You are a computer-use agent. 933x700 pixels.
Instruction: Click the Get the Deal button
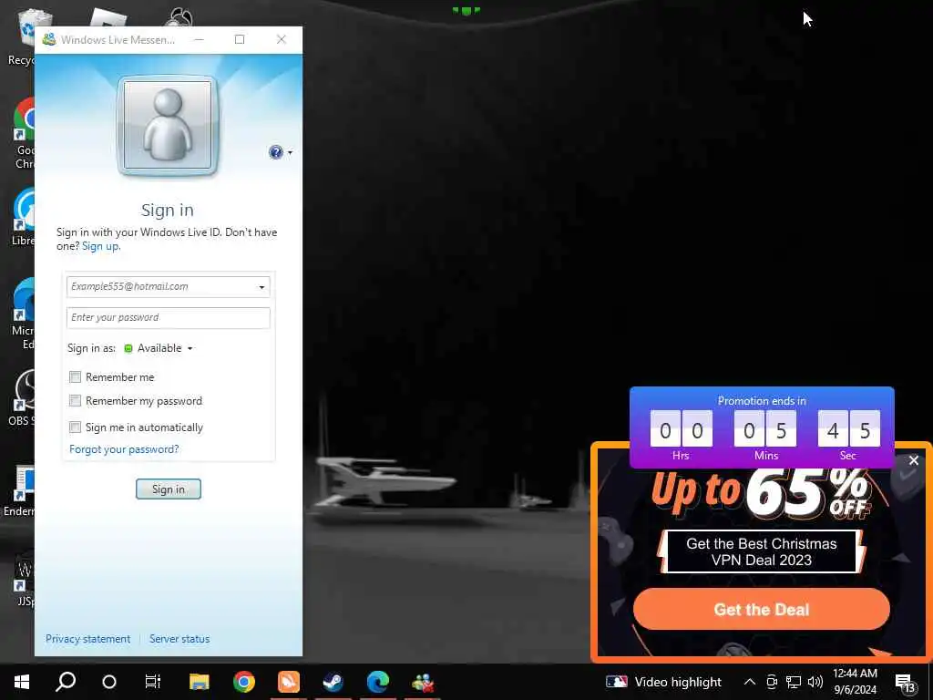[x=762, y=610]
